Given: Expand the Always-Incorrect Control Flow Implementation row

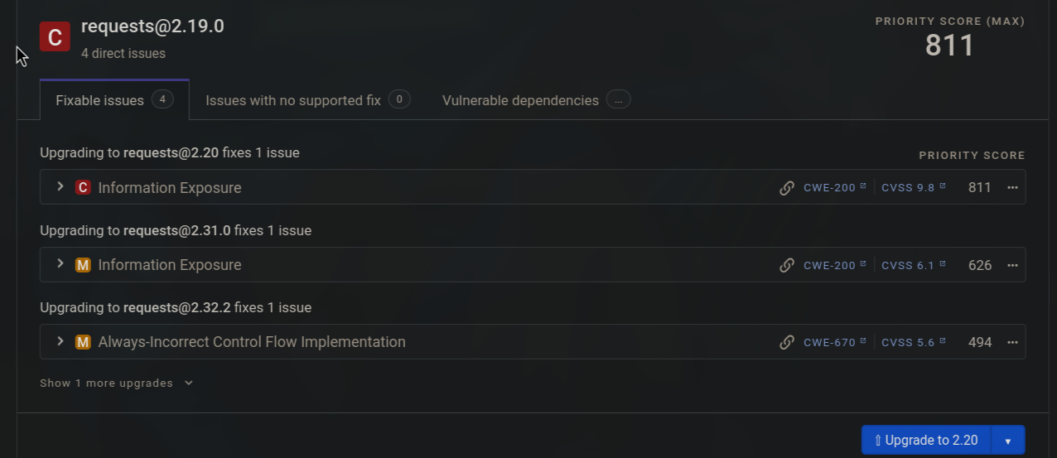Looking at the screenshot, I should (60, 341).
